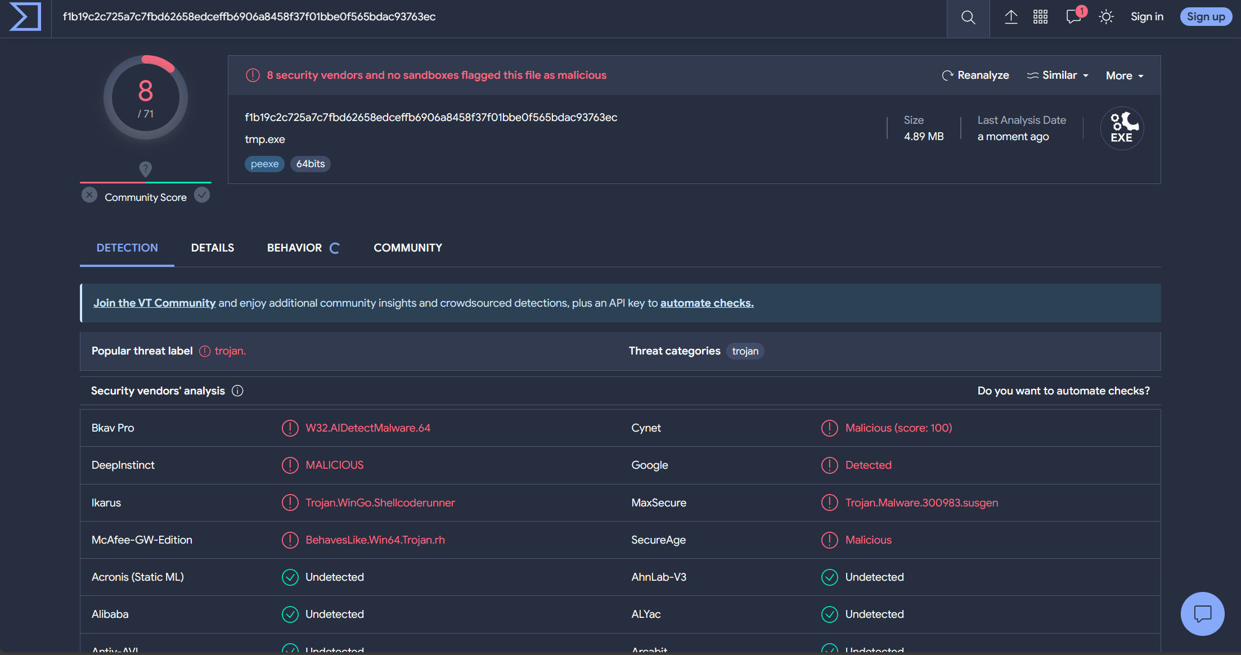Click the McAfee-GW-Edition vendor name
The height and width of the screenshot is (655, 1241).
142,540
